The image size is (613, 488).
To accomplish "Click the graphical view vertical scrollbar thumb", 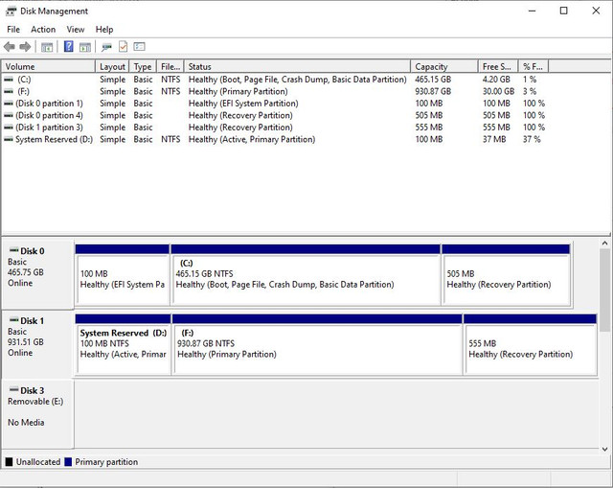I will click(604, 290).
